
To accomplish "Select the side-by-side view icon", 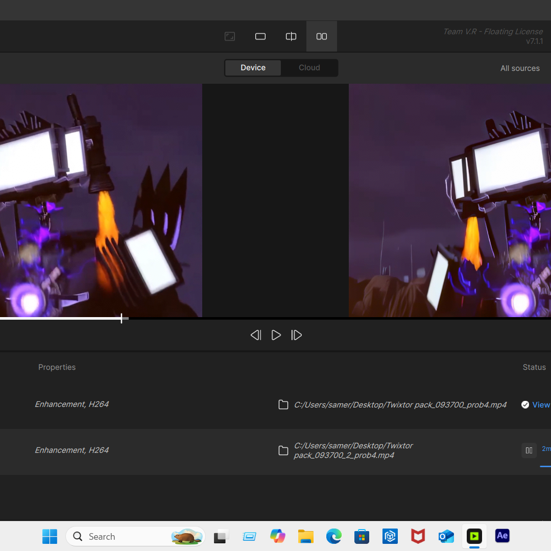I will coord(322,36).
